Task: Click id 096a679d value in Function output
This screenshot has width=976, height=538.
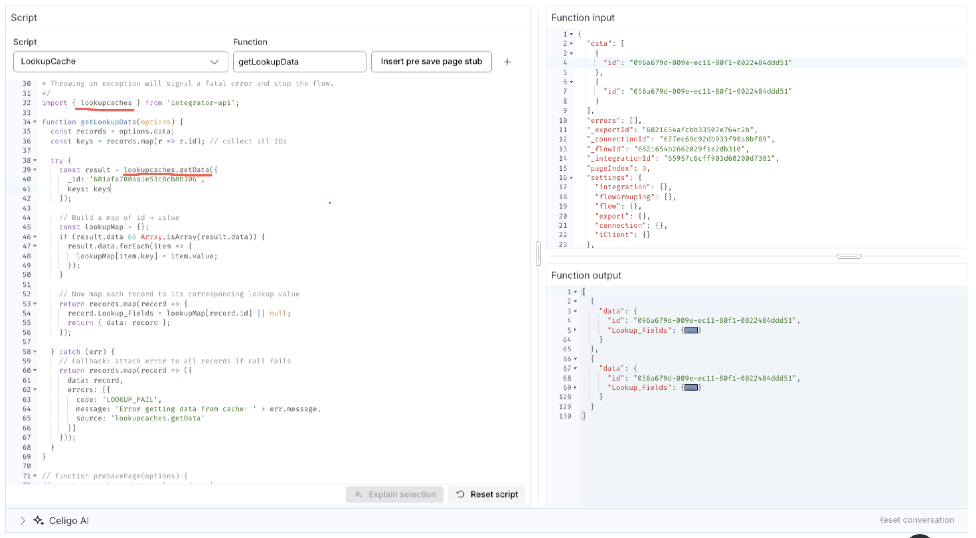Action: tap(715, 321)
